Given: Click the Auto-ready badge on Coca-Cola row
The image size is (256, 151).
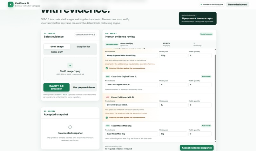Looking at the screenshot, I should pos(206,76).
